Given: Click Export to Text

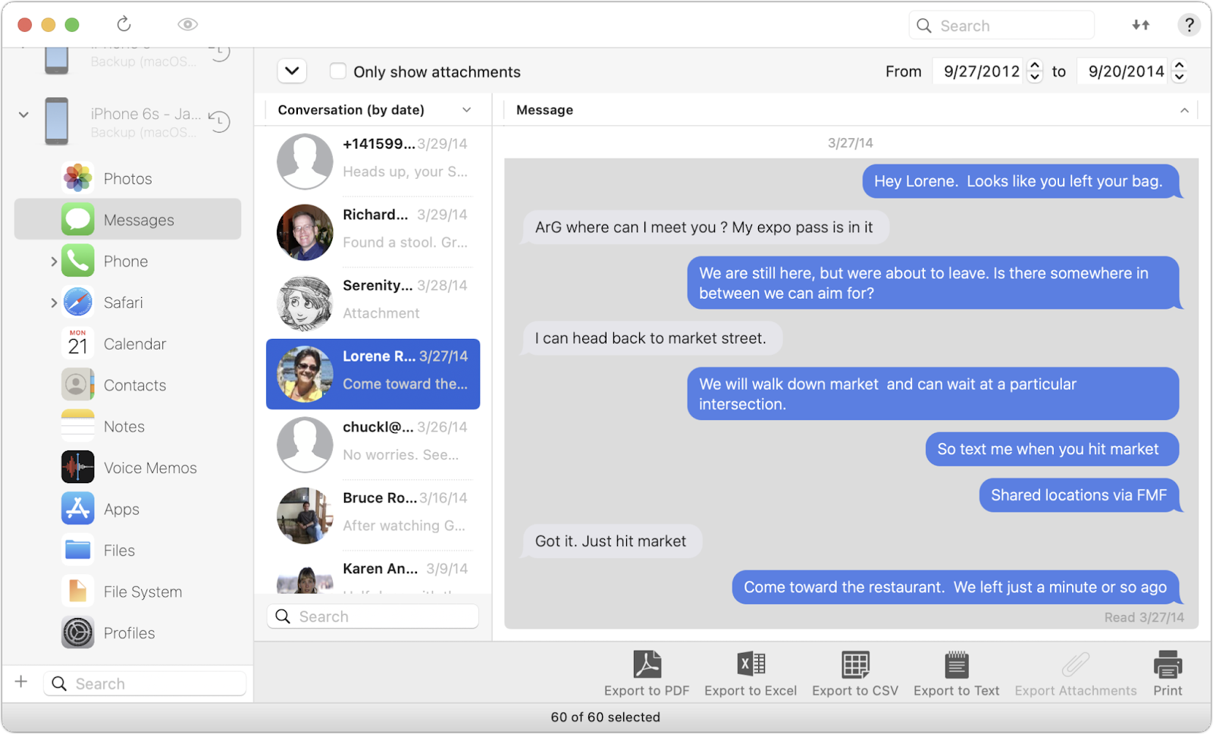Looking at the screenshot, I should 957,673.
